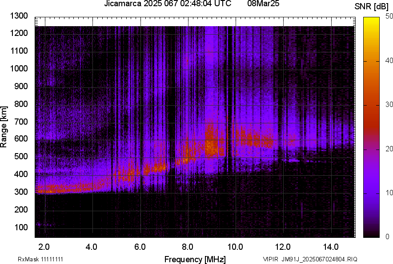The height and width of the screenshot is (264, 393).
Task: Click the range tick label '600'
Action: [x=21, y=138]
